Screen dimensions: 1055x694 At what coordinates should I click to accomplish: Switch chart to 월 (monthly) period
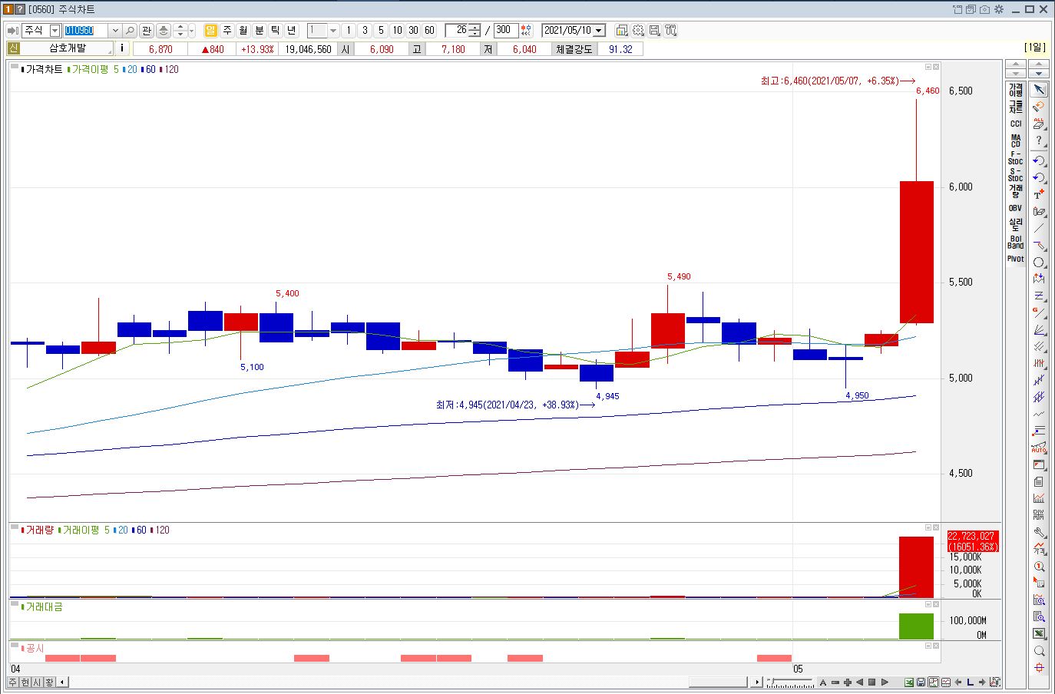click(x=243, y=31)
